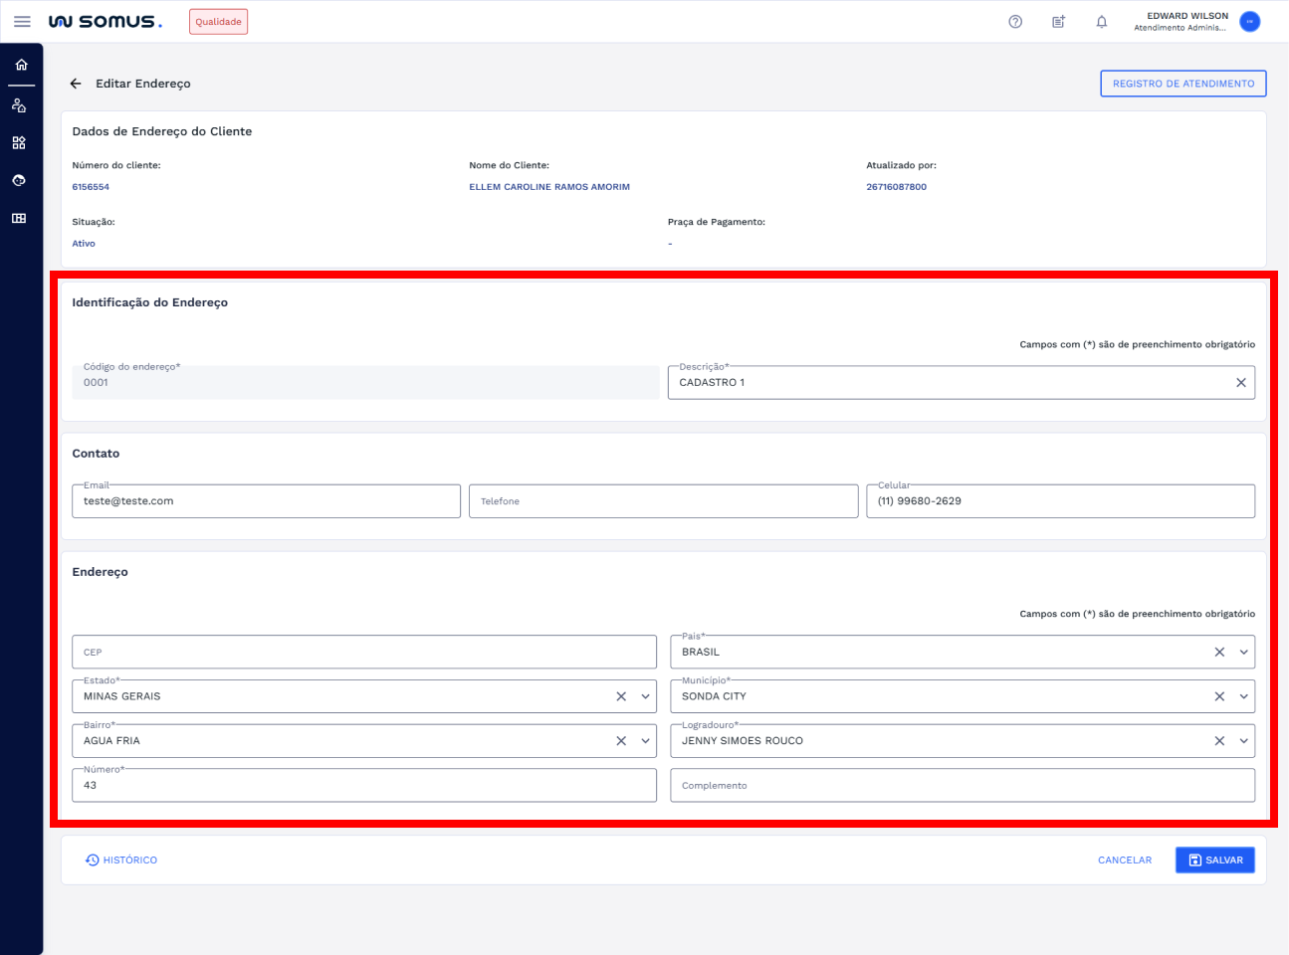Save the address with Salvar
This screenshot has height=955, width=1289.
click(1214, 860)
